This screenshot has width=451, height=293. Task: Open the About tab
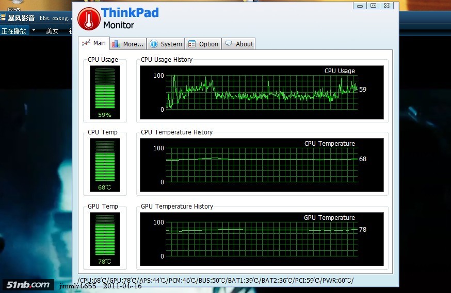coord(239,44)
